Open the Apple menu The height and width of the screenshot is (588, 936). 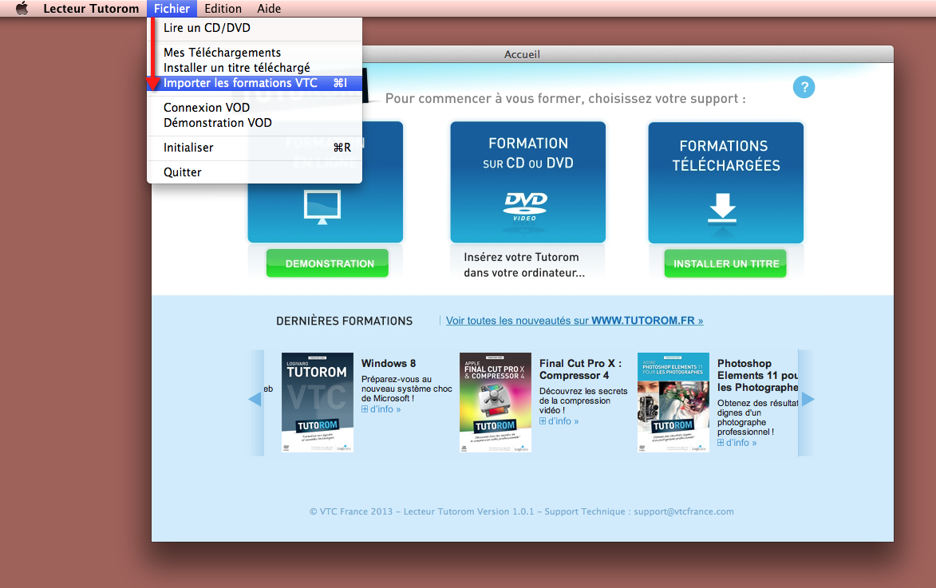(x=22, y=8)
